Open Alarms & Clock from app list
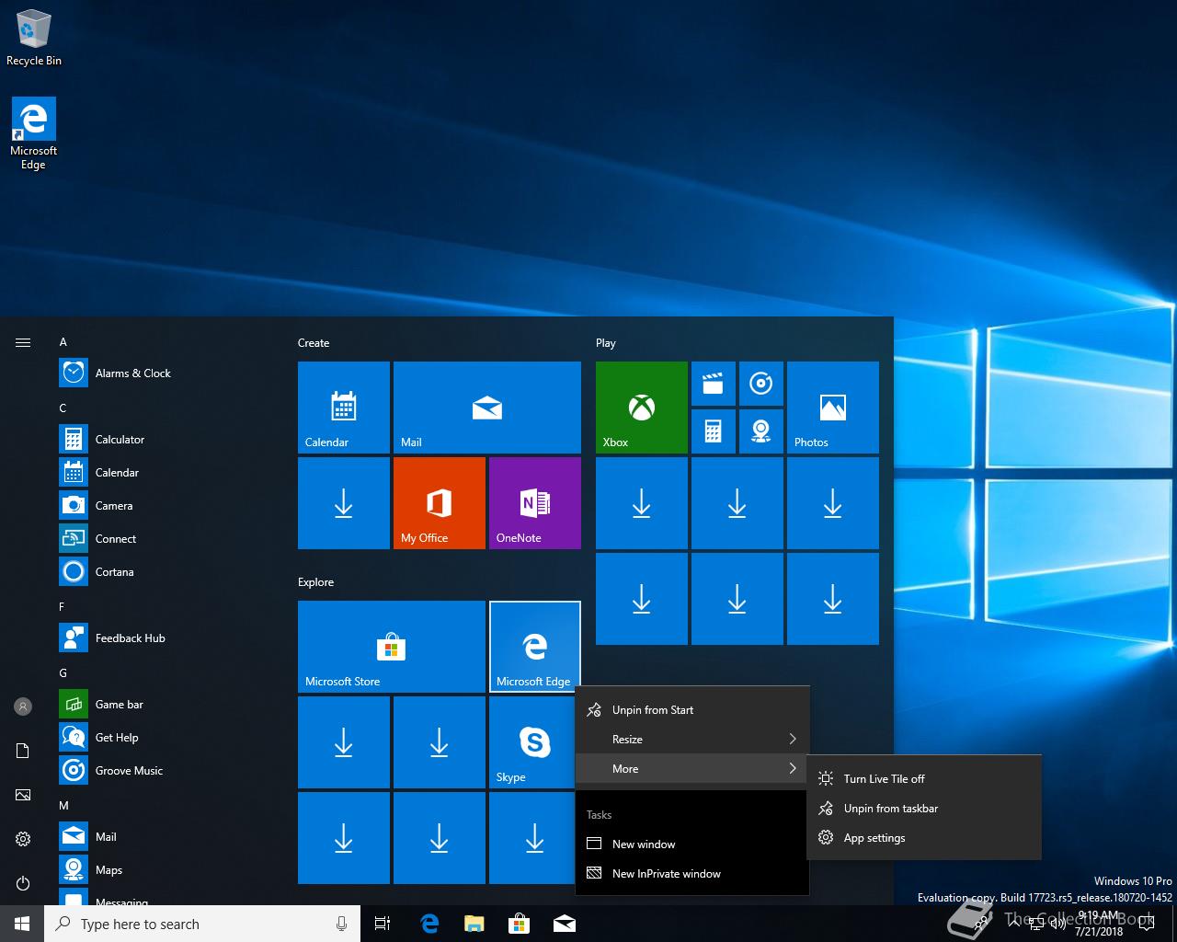Screen dimensions: 1177x942 point(132,373)
